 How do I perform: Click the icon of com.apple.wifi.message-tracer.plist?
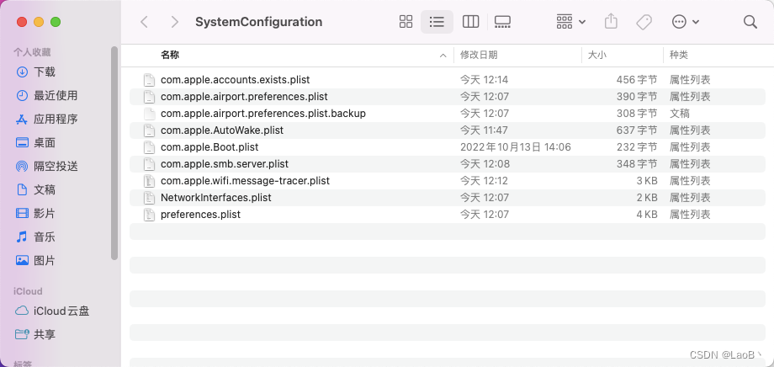pos(149,180)
